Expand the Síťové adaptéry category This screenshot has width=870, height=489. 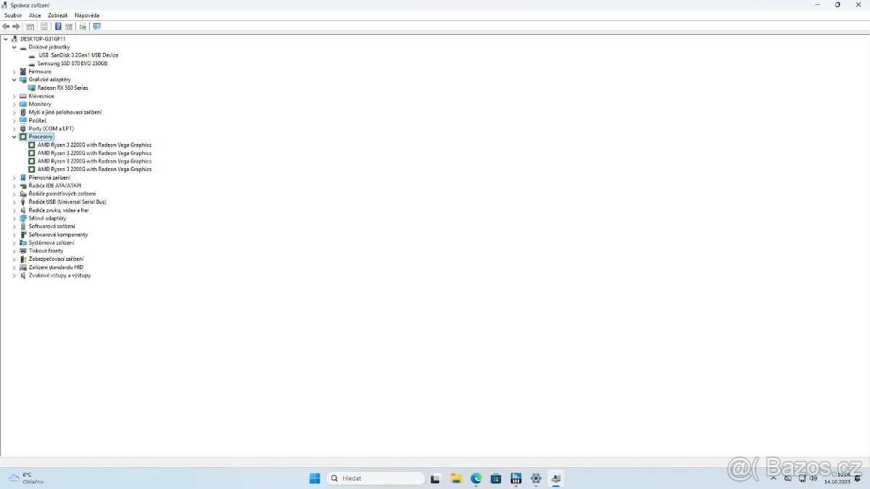[x=14, y=218]
